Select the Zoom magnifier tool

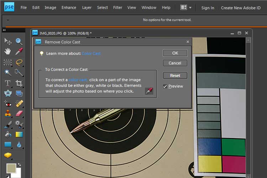19,41
